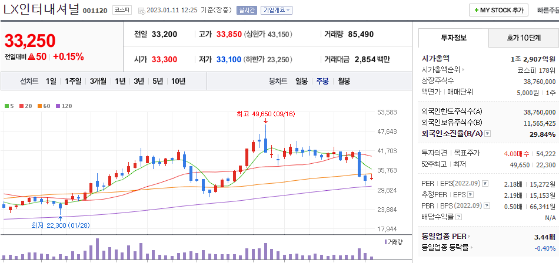Switch to 일봉 daily candle chart

302,81
